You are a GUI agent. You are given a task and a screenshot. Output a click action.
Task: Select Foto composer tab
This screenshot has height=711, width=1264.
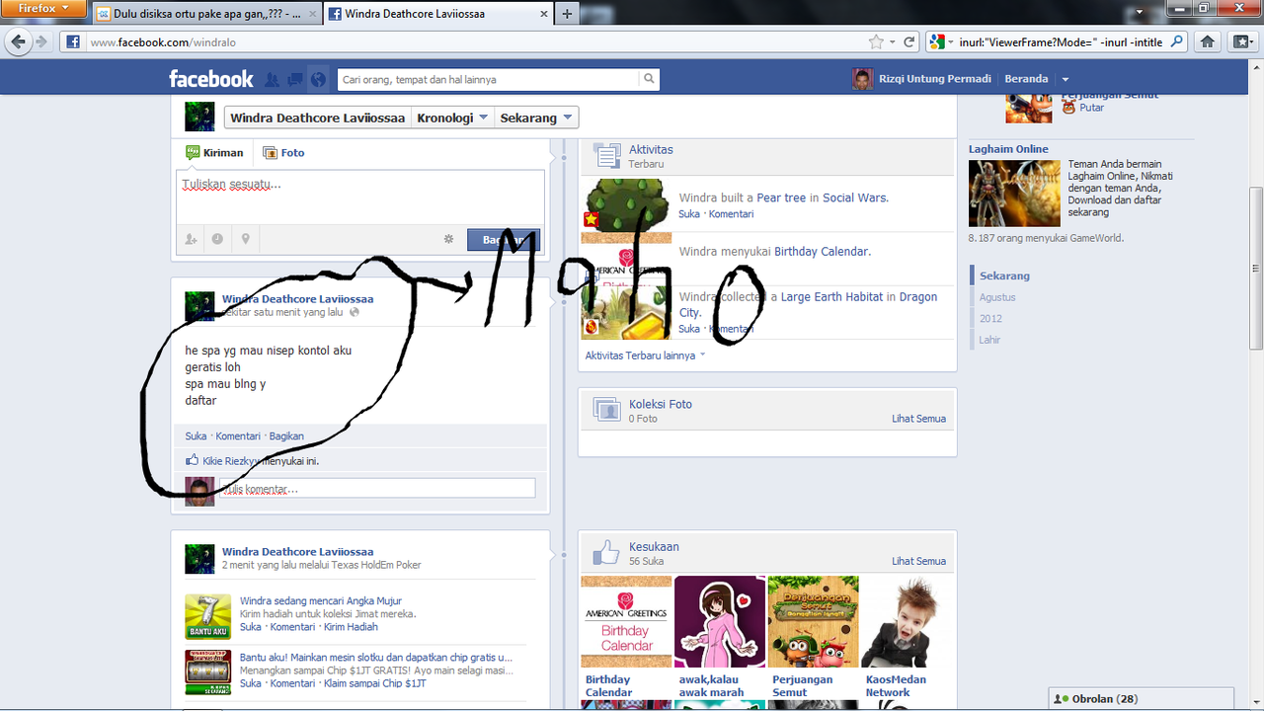point(283,153)
